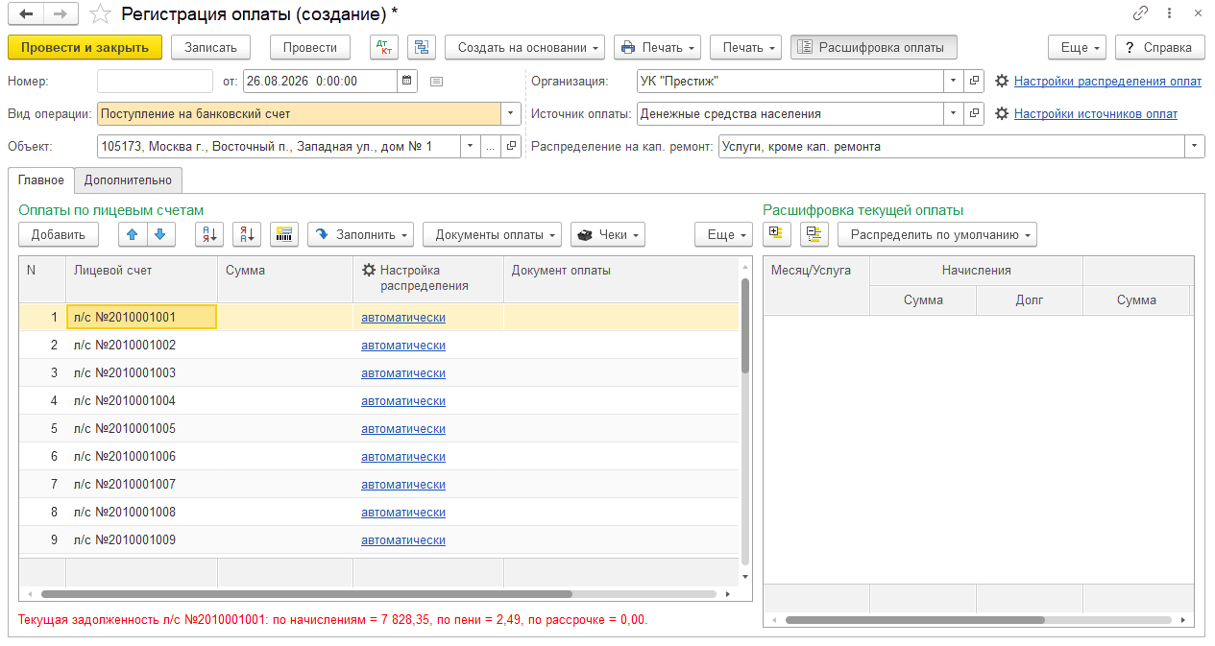Open calendar picker for date field

(407, 82)
